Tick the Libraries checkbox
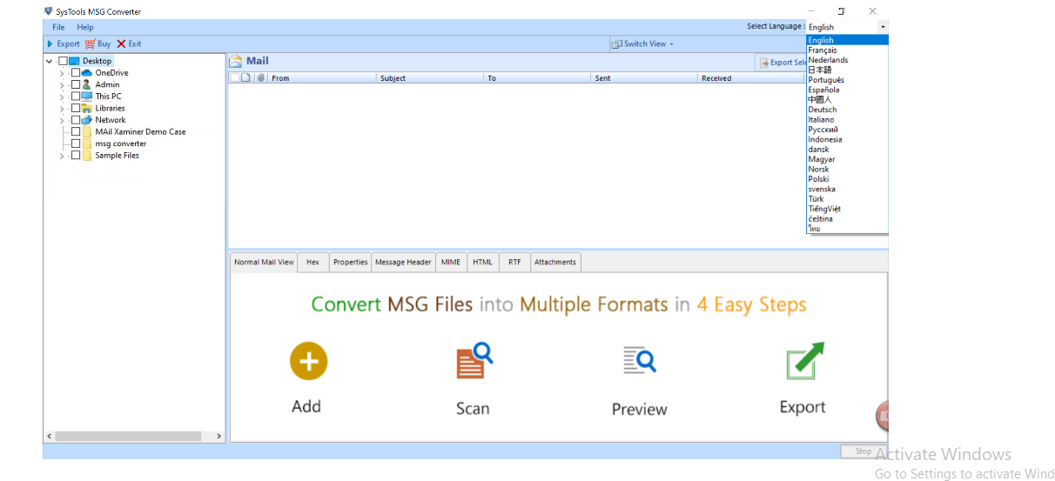This screenshot has width=1055, height=481. 76,108
